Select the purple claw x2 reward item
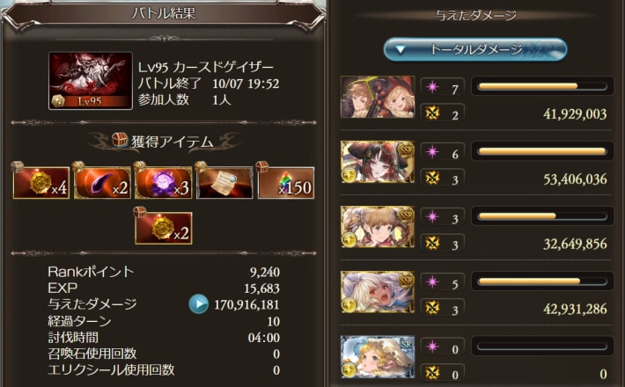 pos(102,183)
